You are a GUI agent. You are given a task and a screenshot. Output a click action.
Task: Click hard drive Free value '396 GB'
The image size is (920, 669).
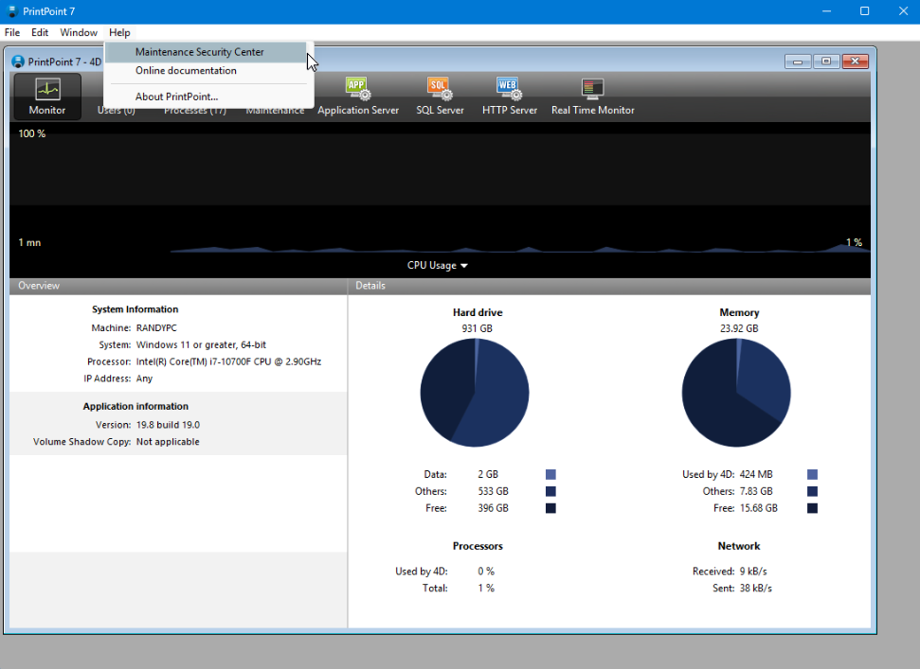(x=493, y=508)
